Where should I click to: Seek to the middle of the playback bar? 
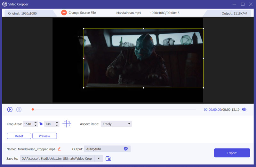click(114, 109)
